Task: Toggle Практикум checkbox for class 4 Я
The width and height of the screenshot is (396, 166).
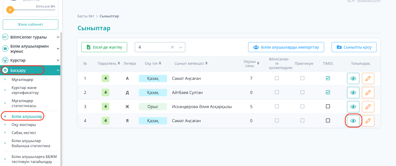Action: click(302, 120)
